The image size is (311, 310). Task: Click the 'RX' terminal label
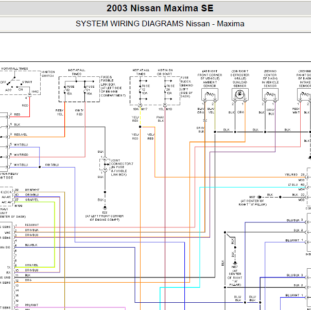pos(9,272)
